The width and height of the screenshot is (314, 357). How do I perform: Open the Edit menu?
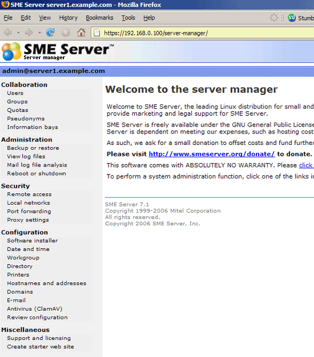pos(26,18)
